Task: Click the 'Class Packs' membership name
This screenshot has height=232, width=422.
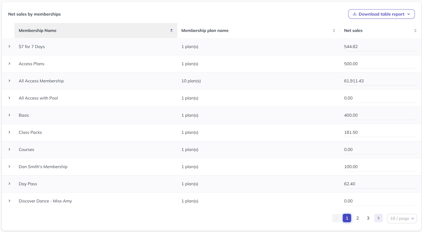Action: [30, 132]
